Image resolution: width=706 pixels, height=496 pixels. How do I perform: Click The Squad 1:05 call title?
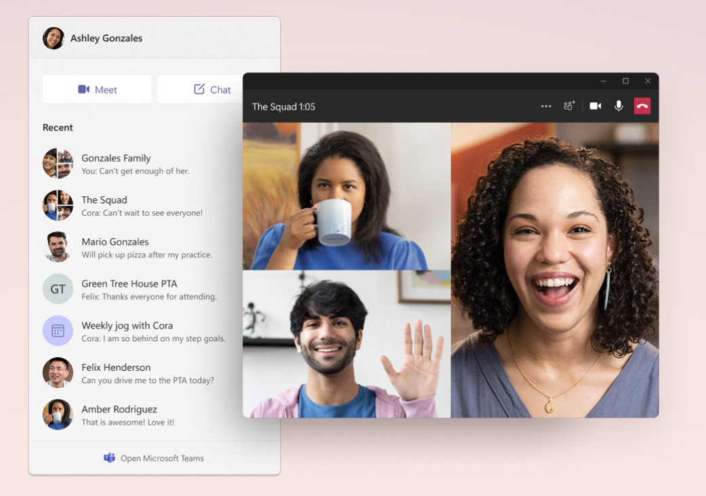(284, 107)
